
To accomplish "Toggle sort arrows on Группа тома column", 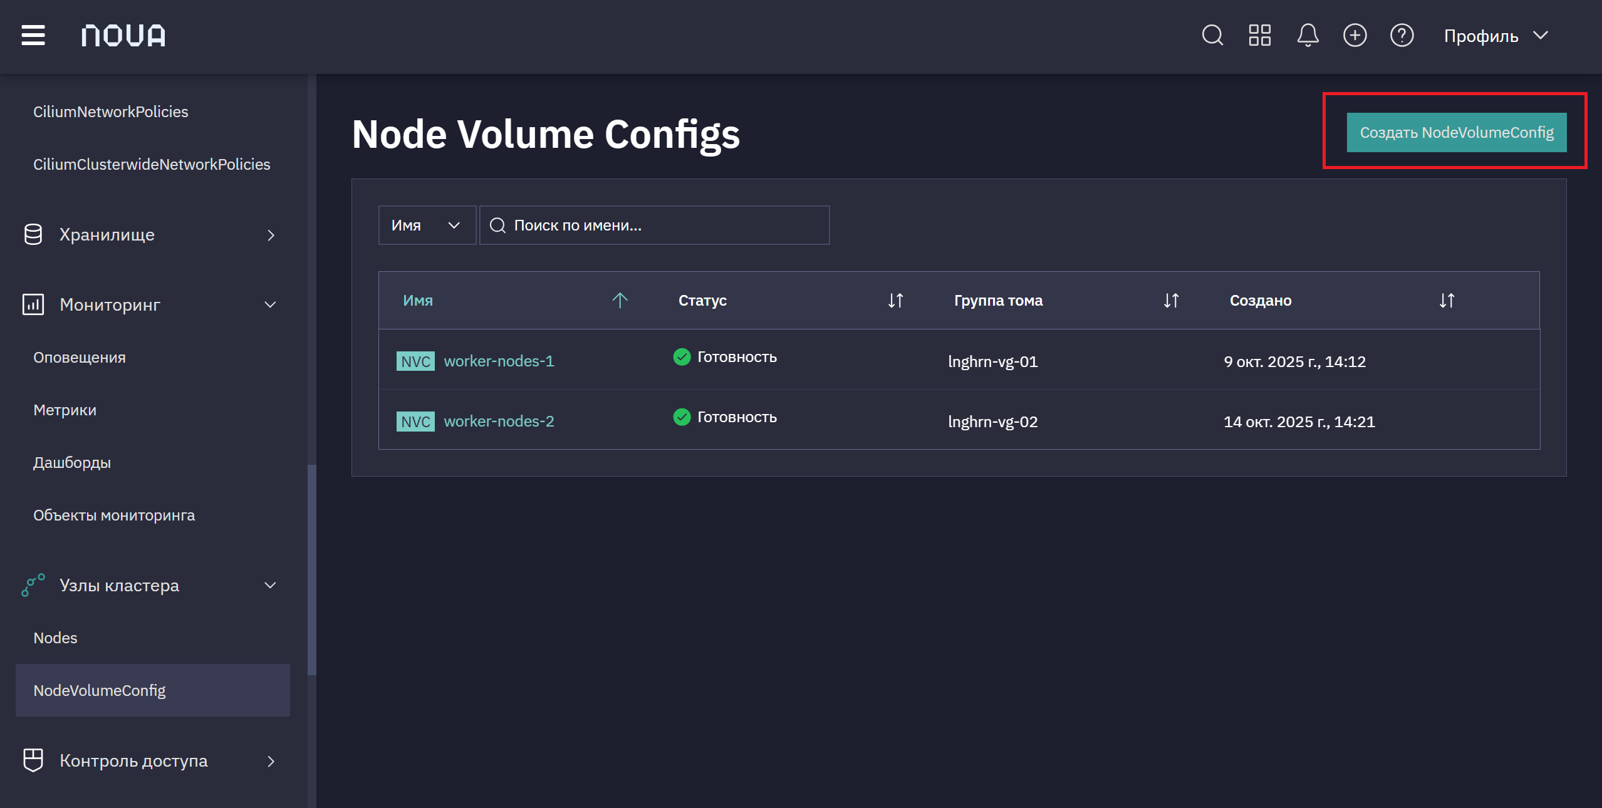I will click(1171, 300).
